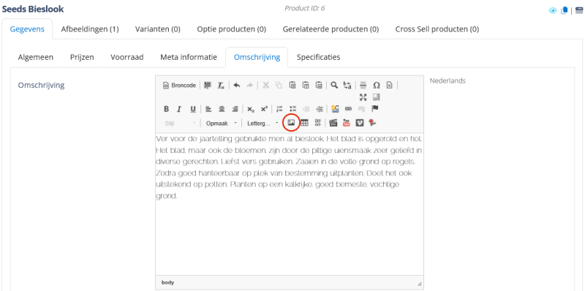Copy selected text in the editor toolbar
Screen dimensions: 585x291
279,86
